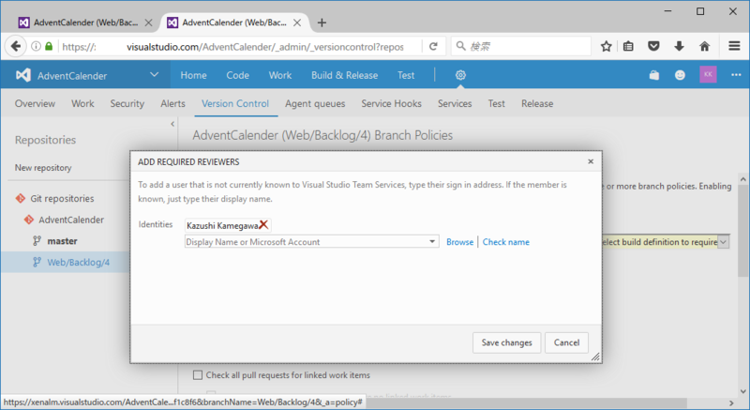
Task: Click the browser back arrow button
Action: 15,46
